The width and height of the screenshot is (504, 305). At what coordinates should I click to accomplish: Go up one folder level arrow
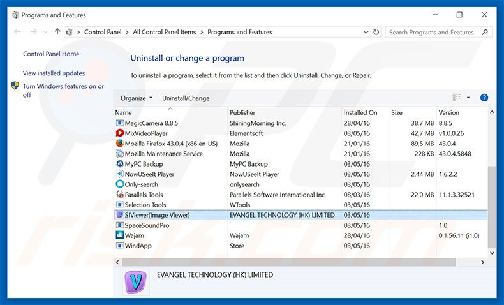pyautogui.click(x=57, y=31)
